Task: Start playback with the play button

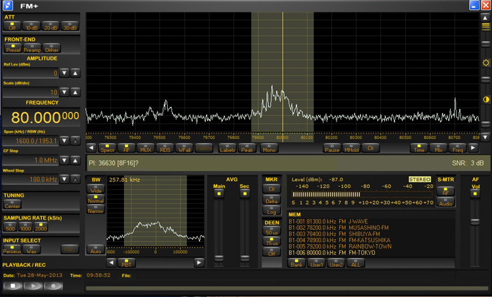Action: [x=34, y=286]
